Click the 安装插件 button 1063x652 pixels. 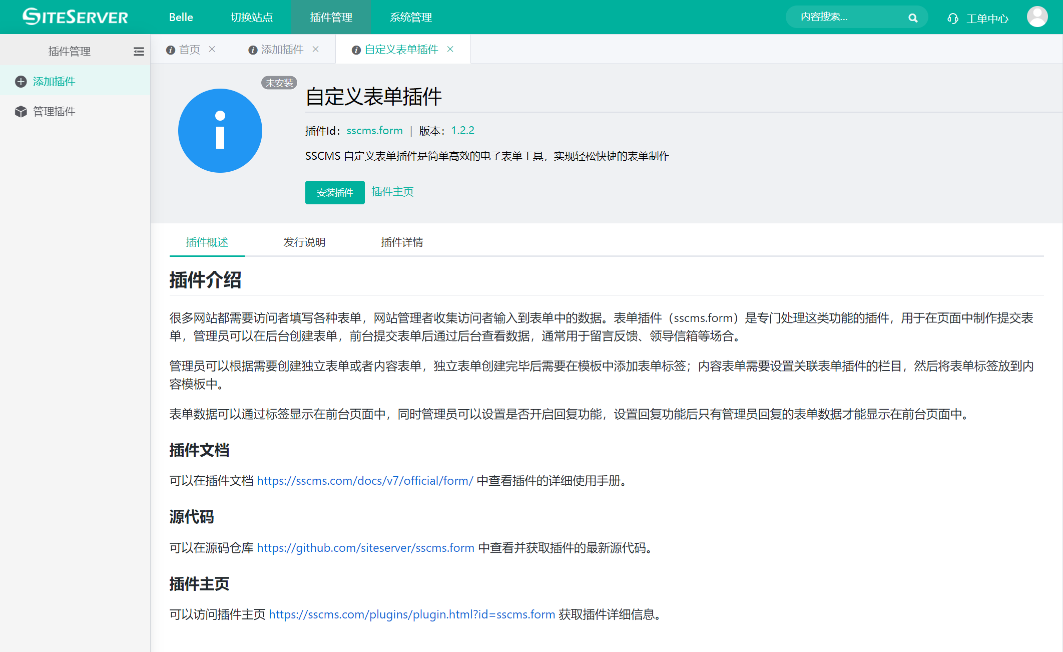point(335,193)
